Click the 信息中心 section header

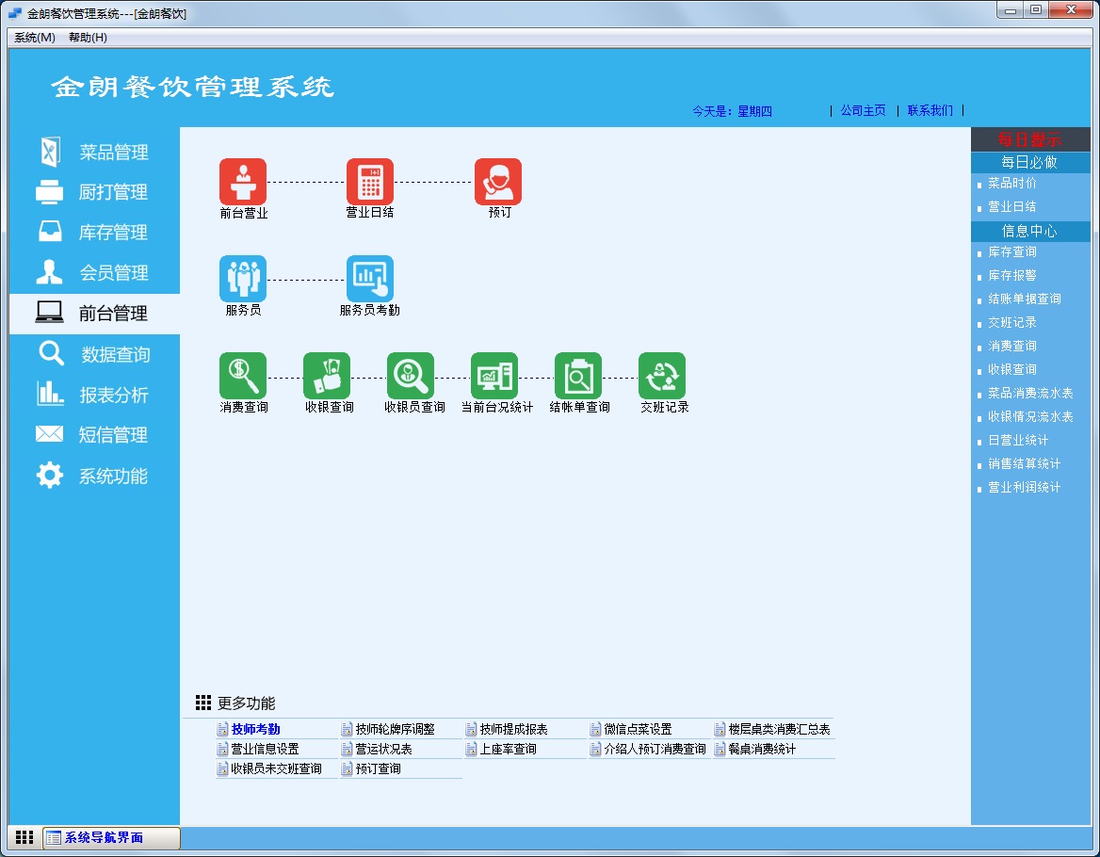pos(1030,231)
